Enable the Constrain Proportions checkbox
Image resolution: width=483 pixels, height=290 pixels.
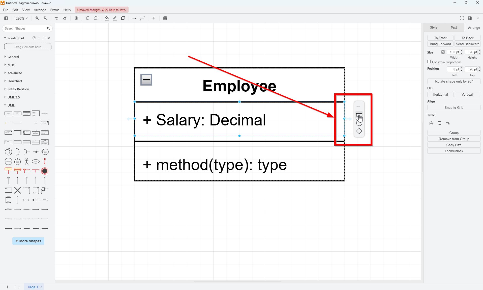coord(429,62)
